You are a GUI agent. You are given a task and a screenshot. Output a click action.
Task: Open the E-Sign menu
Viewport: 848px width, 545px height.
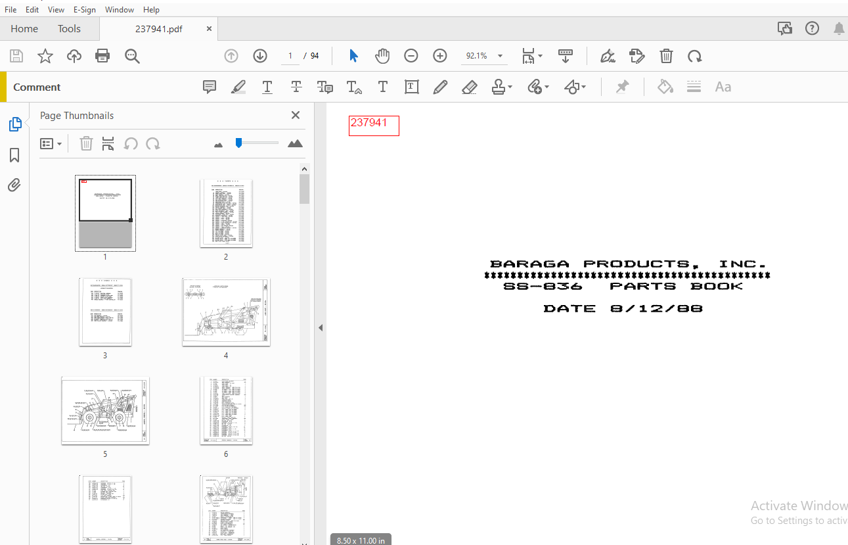click(84, 10)
